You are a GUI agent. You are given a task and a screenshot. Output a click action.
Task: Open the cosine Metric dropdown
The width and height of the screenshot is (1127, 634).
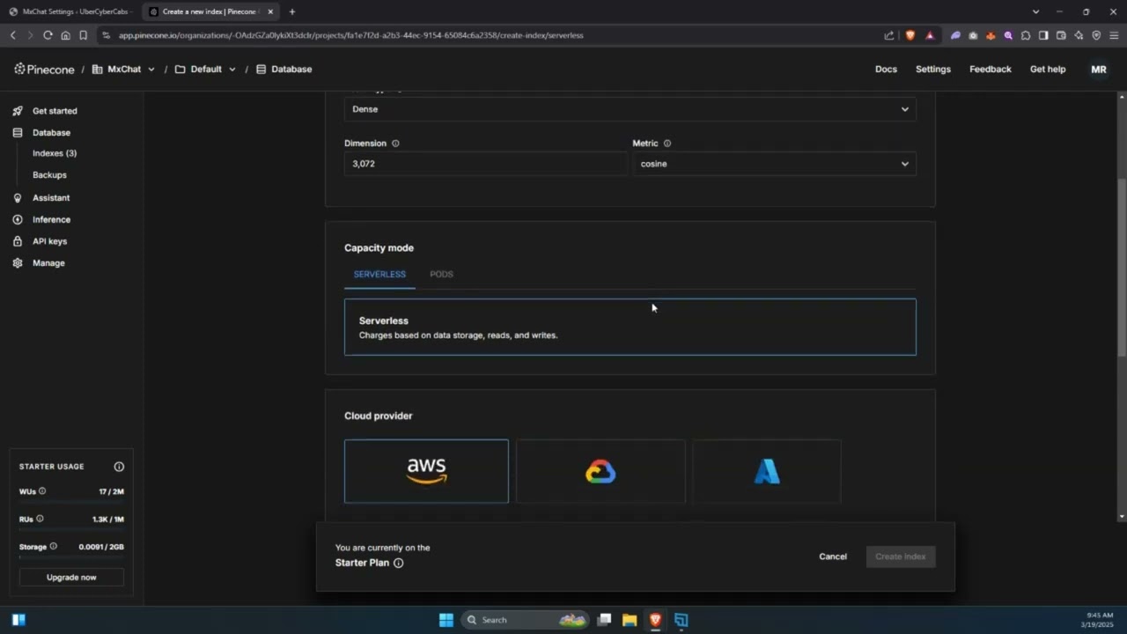[x=775, y=164]
